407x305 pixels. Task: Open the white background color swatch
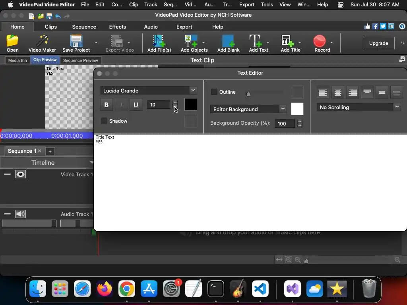click(297, 109)
